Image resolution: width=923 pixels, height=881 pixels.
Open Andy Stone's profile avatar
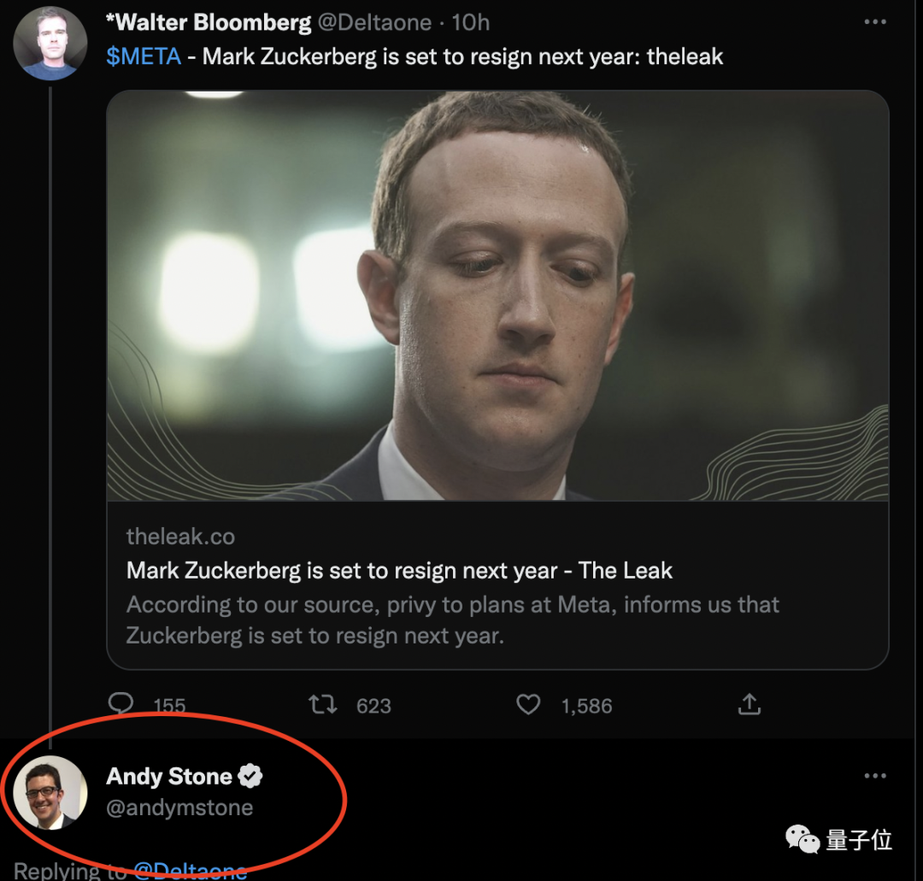pyautogui.click(x=50, y=792)
